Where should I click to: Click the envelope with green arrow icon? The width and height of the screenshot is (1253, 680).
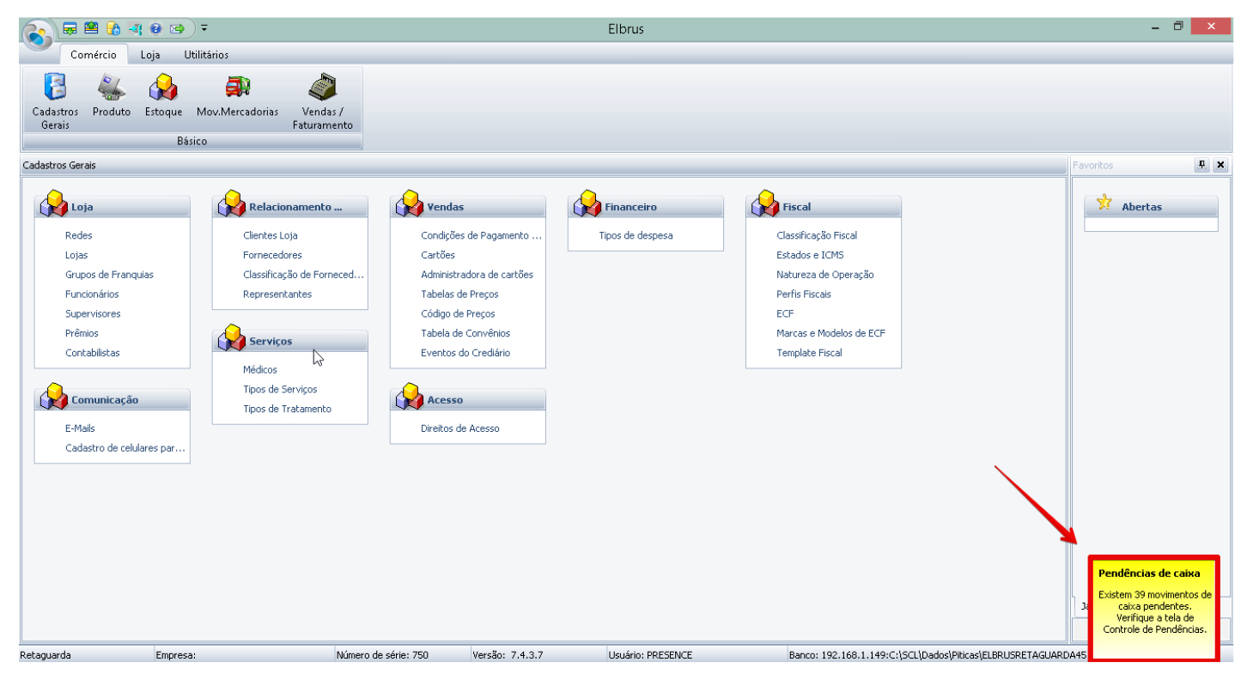(178, 28)
